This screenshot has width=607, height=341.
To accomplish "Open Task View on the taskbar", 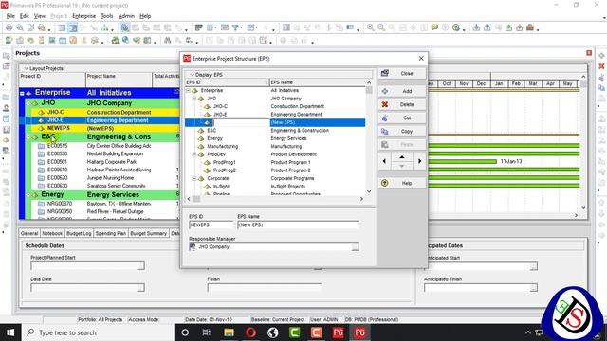I will 207,332.
